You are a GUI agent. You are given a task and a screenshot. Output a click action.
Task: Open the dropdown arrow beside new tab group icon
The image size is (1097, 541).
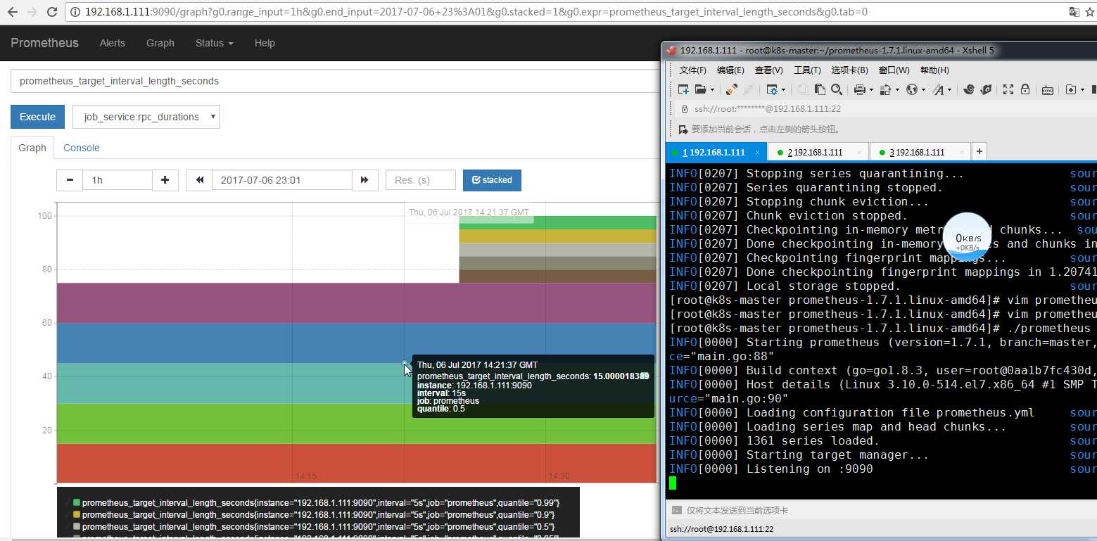[1082, 89]
